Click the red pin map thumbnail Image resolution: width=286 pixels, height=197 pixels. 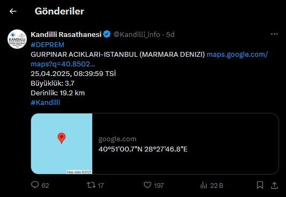(x=62, y=143)
